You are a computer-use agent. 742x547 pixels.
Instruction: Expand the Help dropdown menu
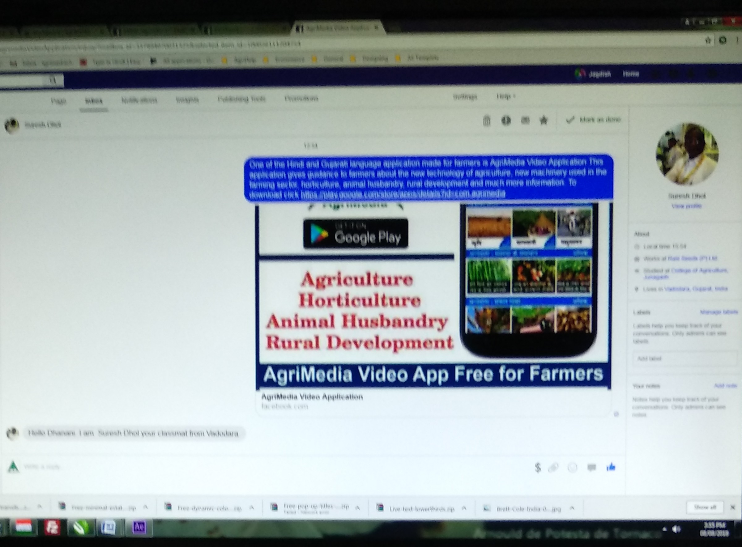point(505,96)
